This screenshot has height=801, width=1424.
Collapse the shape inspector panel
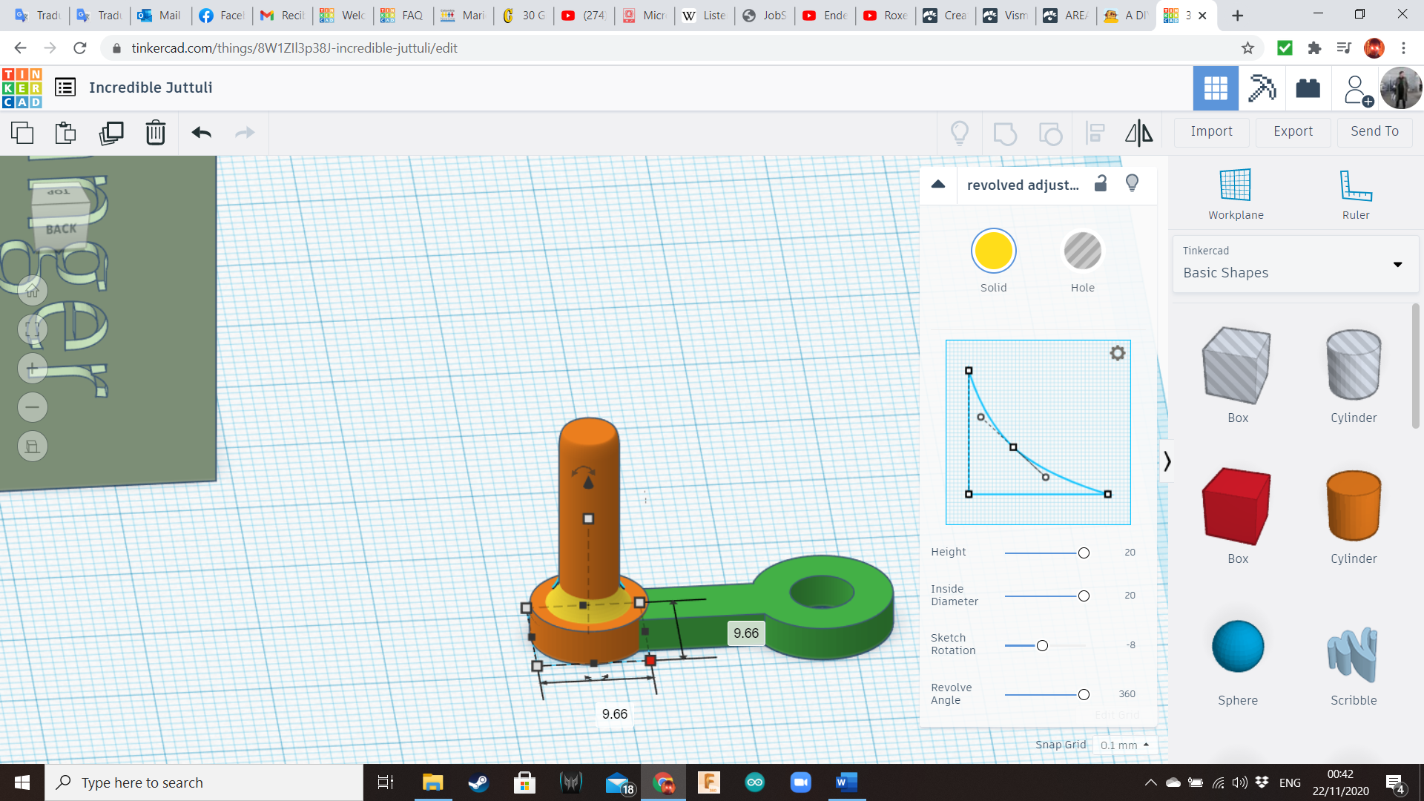[938, 184]
